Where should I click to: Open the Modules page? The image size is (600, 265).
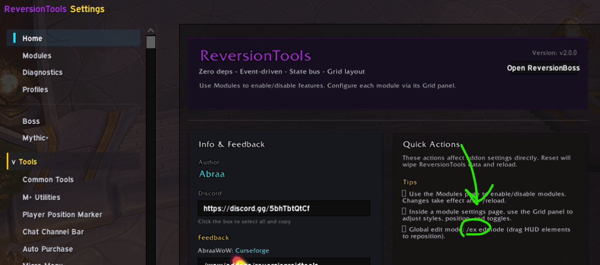(37, 56)
